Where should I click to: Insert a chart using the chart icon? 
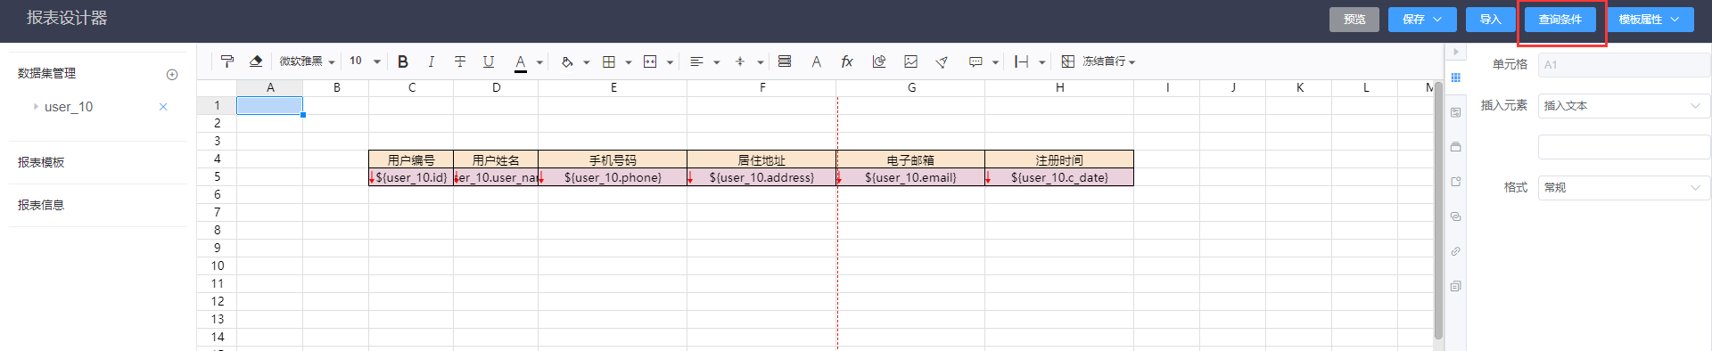point(879,61)
